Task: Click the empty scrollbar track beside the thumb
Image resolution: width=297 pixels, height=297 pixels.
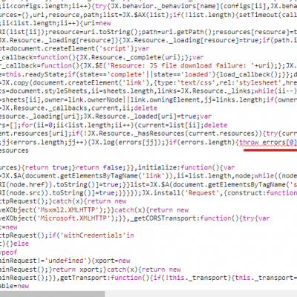Action: (x=200, y=294)
